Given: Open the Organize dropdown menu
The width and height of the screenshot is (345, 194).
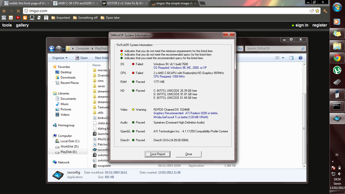Looking at the screenshot, I should point(60,58).
